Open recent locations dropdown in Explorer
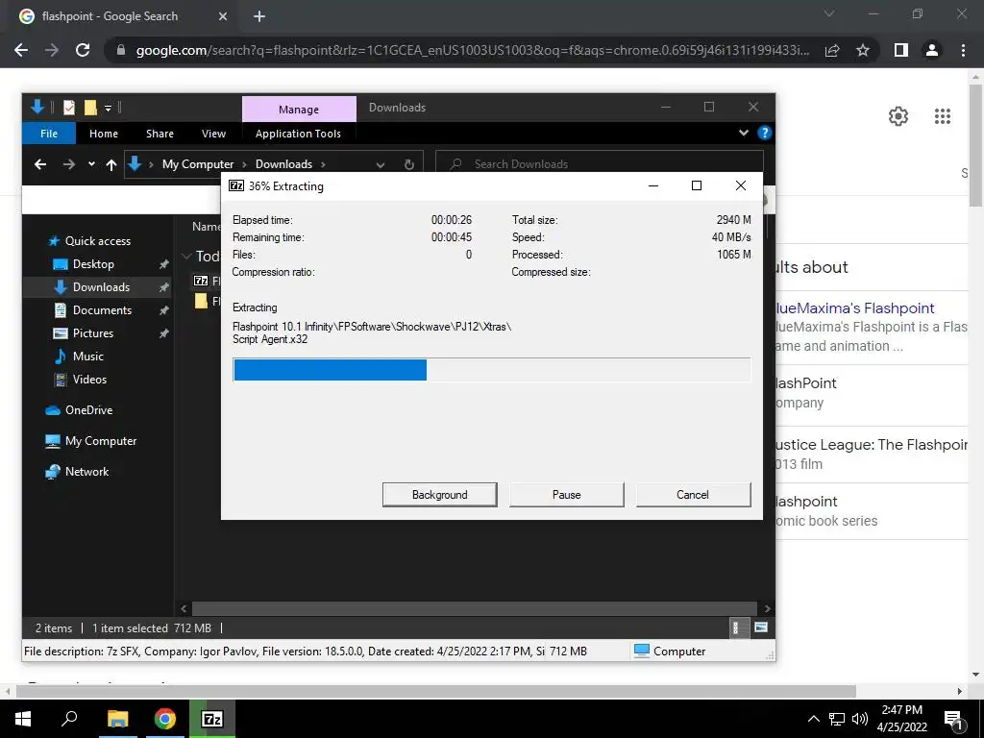This screenshot has width=984, height=738. point(91,164)
